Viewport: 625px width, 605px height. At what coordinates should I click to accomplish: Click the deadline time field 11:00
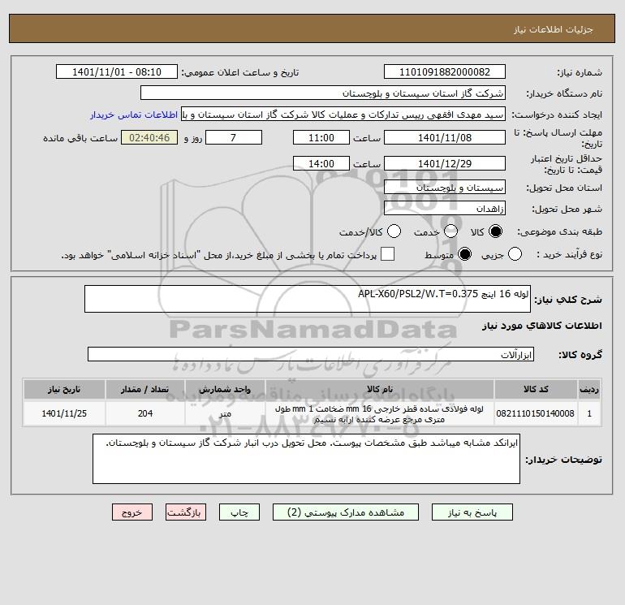[x=321, y=137]
